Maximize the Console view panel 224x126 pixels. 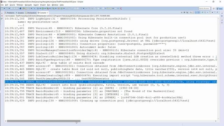pyautogui.click(x=217, y=13)
